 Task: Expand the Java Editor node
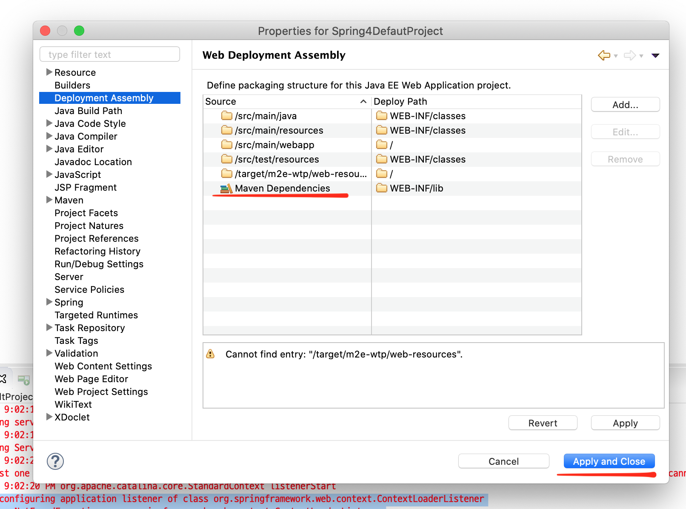[49, 149]
